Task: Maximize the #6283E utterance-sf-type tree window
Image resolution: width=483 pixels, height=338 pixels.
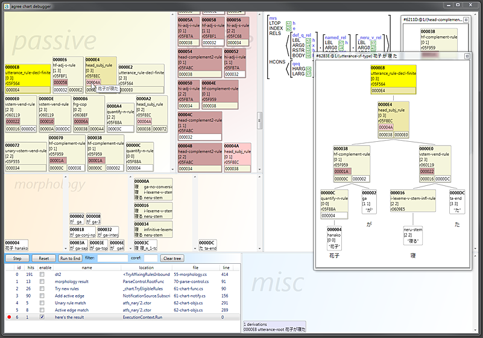Action: point(467,56)
